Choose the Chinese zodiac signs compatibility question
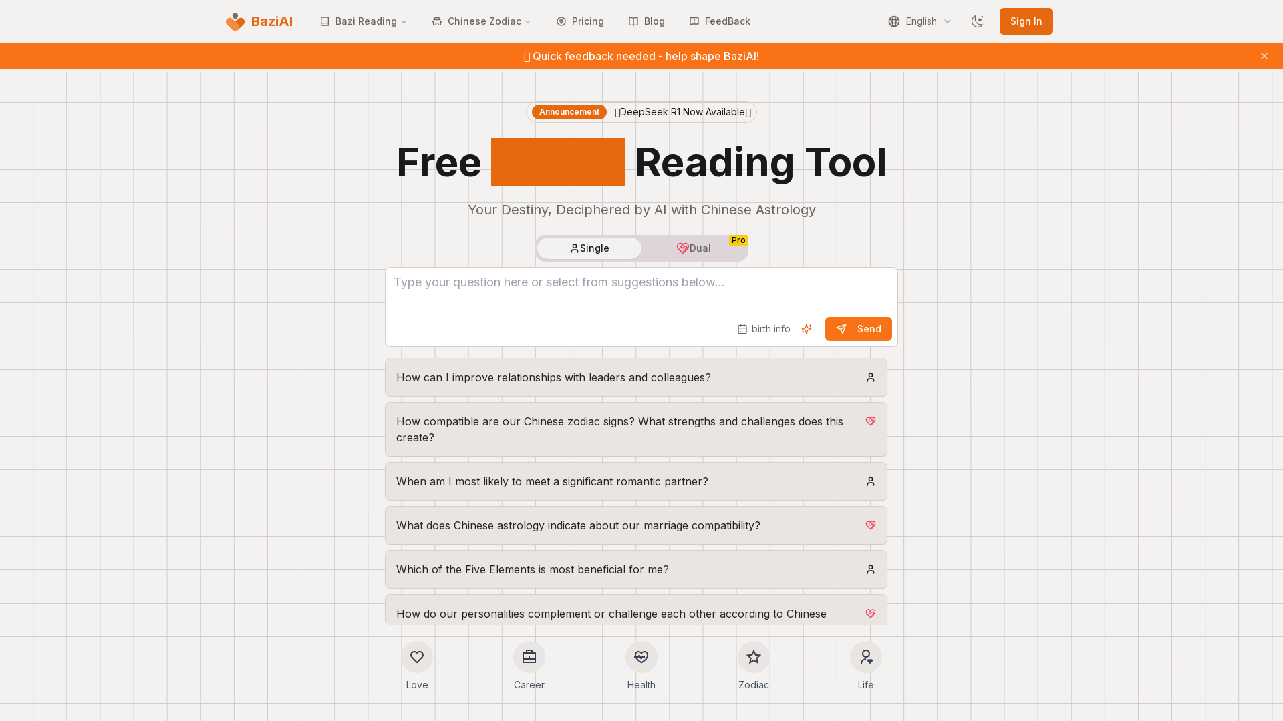1283x721 pixels. (636, 429)
